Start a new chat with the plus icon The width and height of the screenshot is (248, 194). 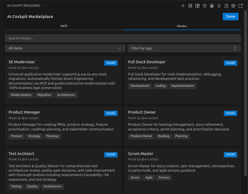183,6
